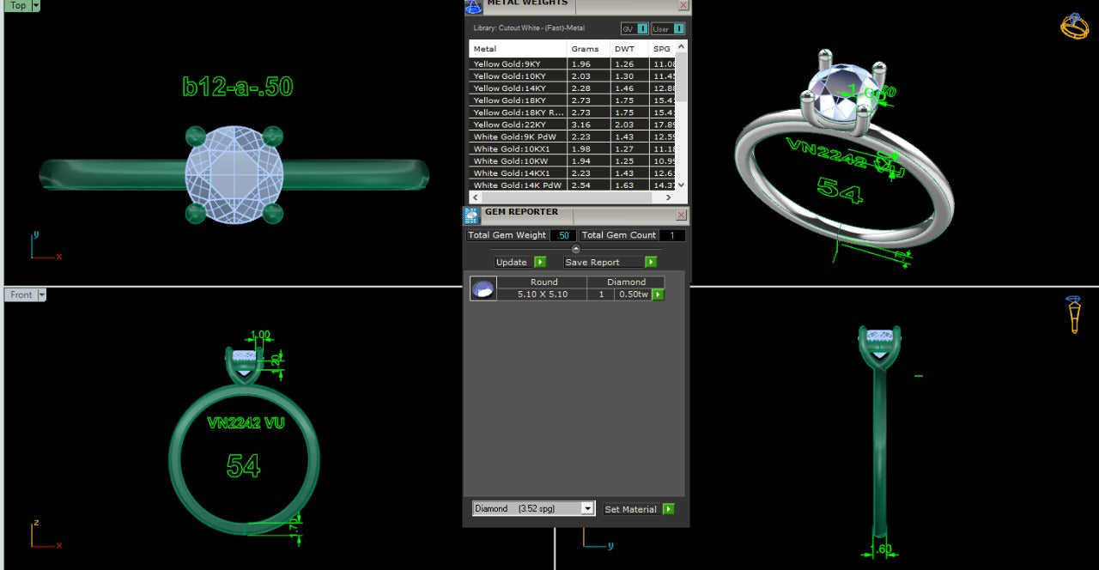Click the metal table scroll-up arrow
The width and height of the screenshot is (1099, 570).
tap(682, 46)
